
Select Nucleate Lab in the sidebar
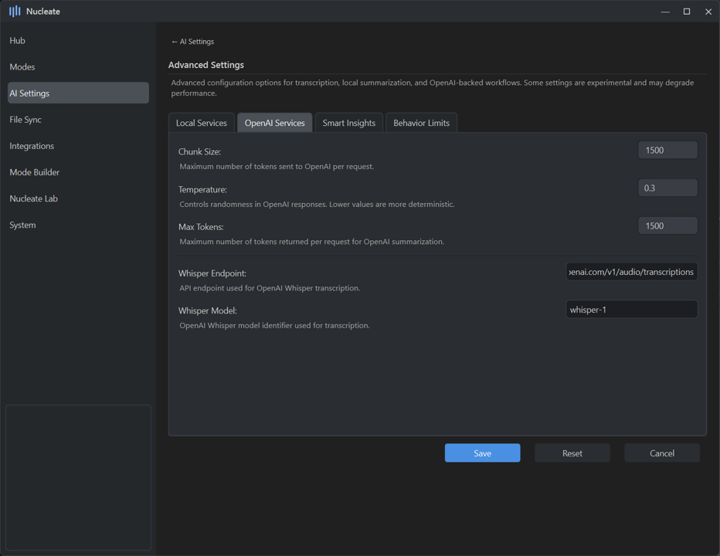34,198
